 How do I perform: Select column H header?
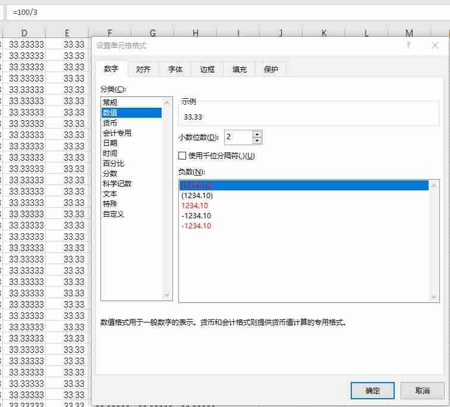tap(196, 33)
